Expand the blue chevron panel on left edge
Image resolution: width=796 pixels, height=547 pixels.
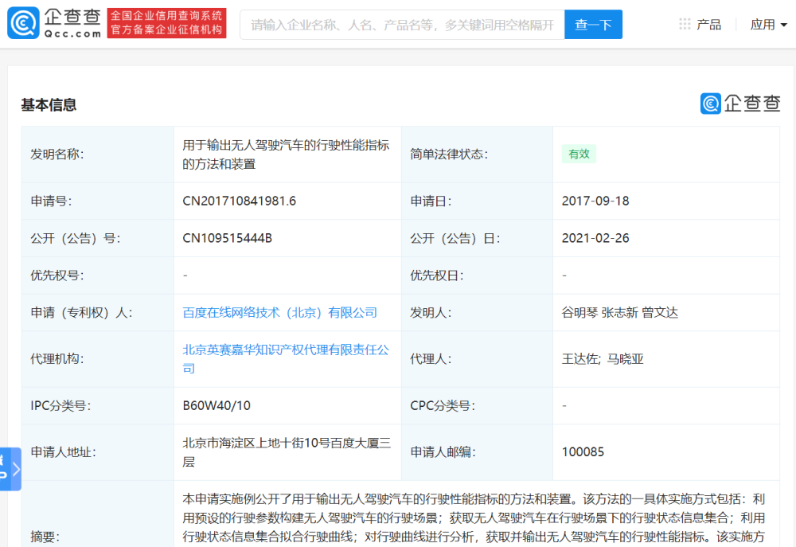16,469
